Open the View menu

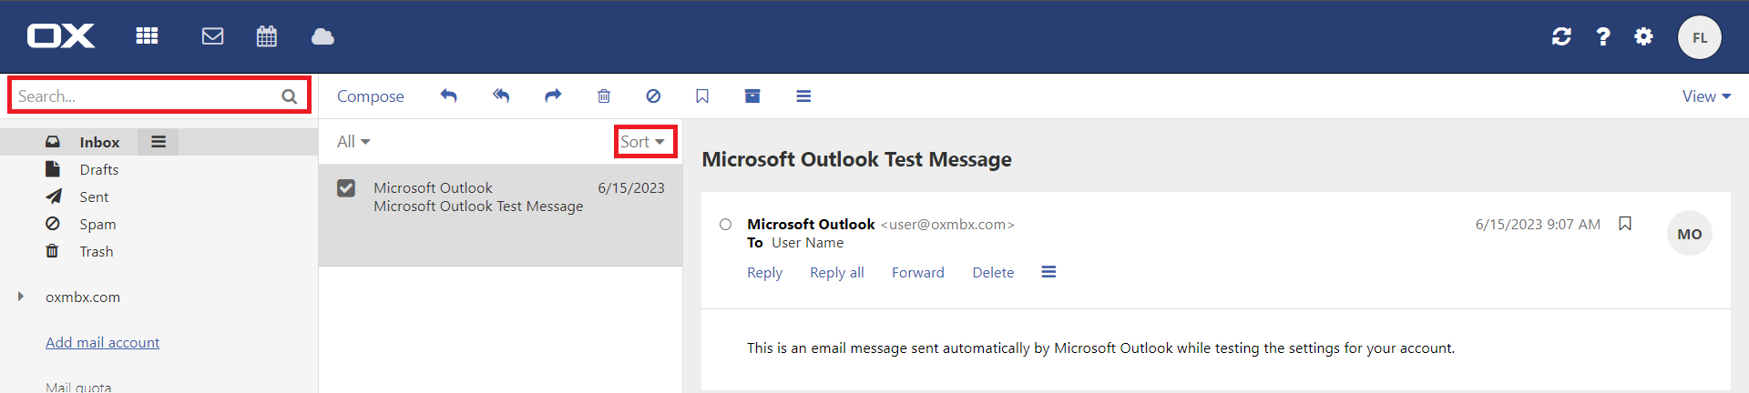(1706, 96)
